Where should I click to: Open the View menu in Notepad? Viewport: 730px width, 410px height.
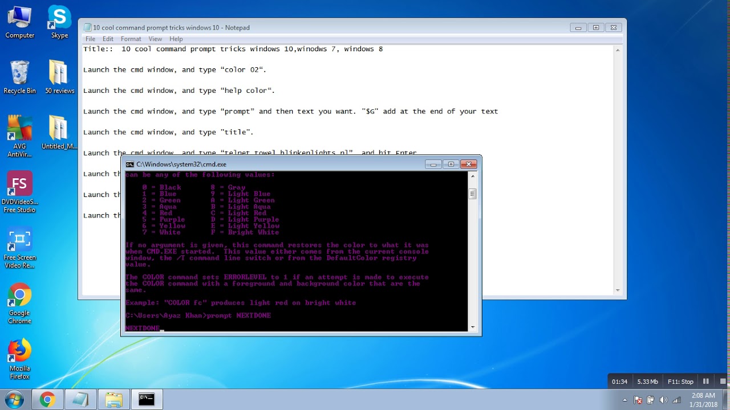[x=155, y=39]
